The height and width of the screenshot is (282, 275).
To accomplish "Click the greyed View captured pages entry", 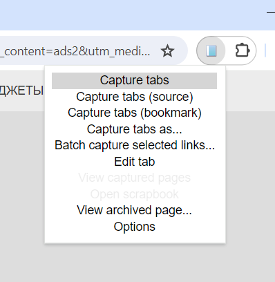I will [134, 178].
